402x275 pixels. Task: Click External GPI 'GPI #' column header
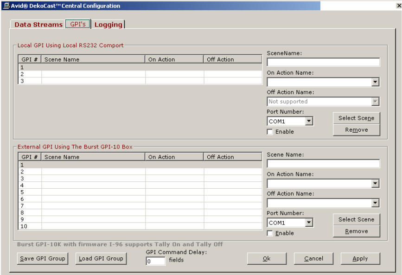pos(30,157)
